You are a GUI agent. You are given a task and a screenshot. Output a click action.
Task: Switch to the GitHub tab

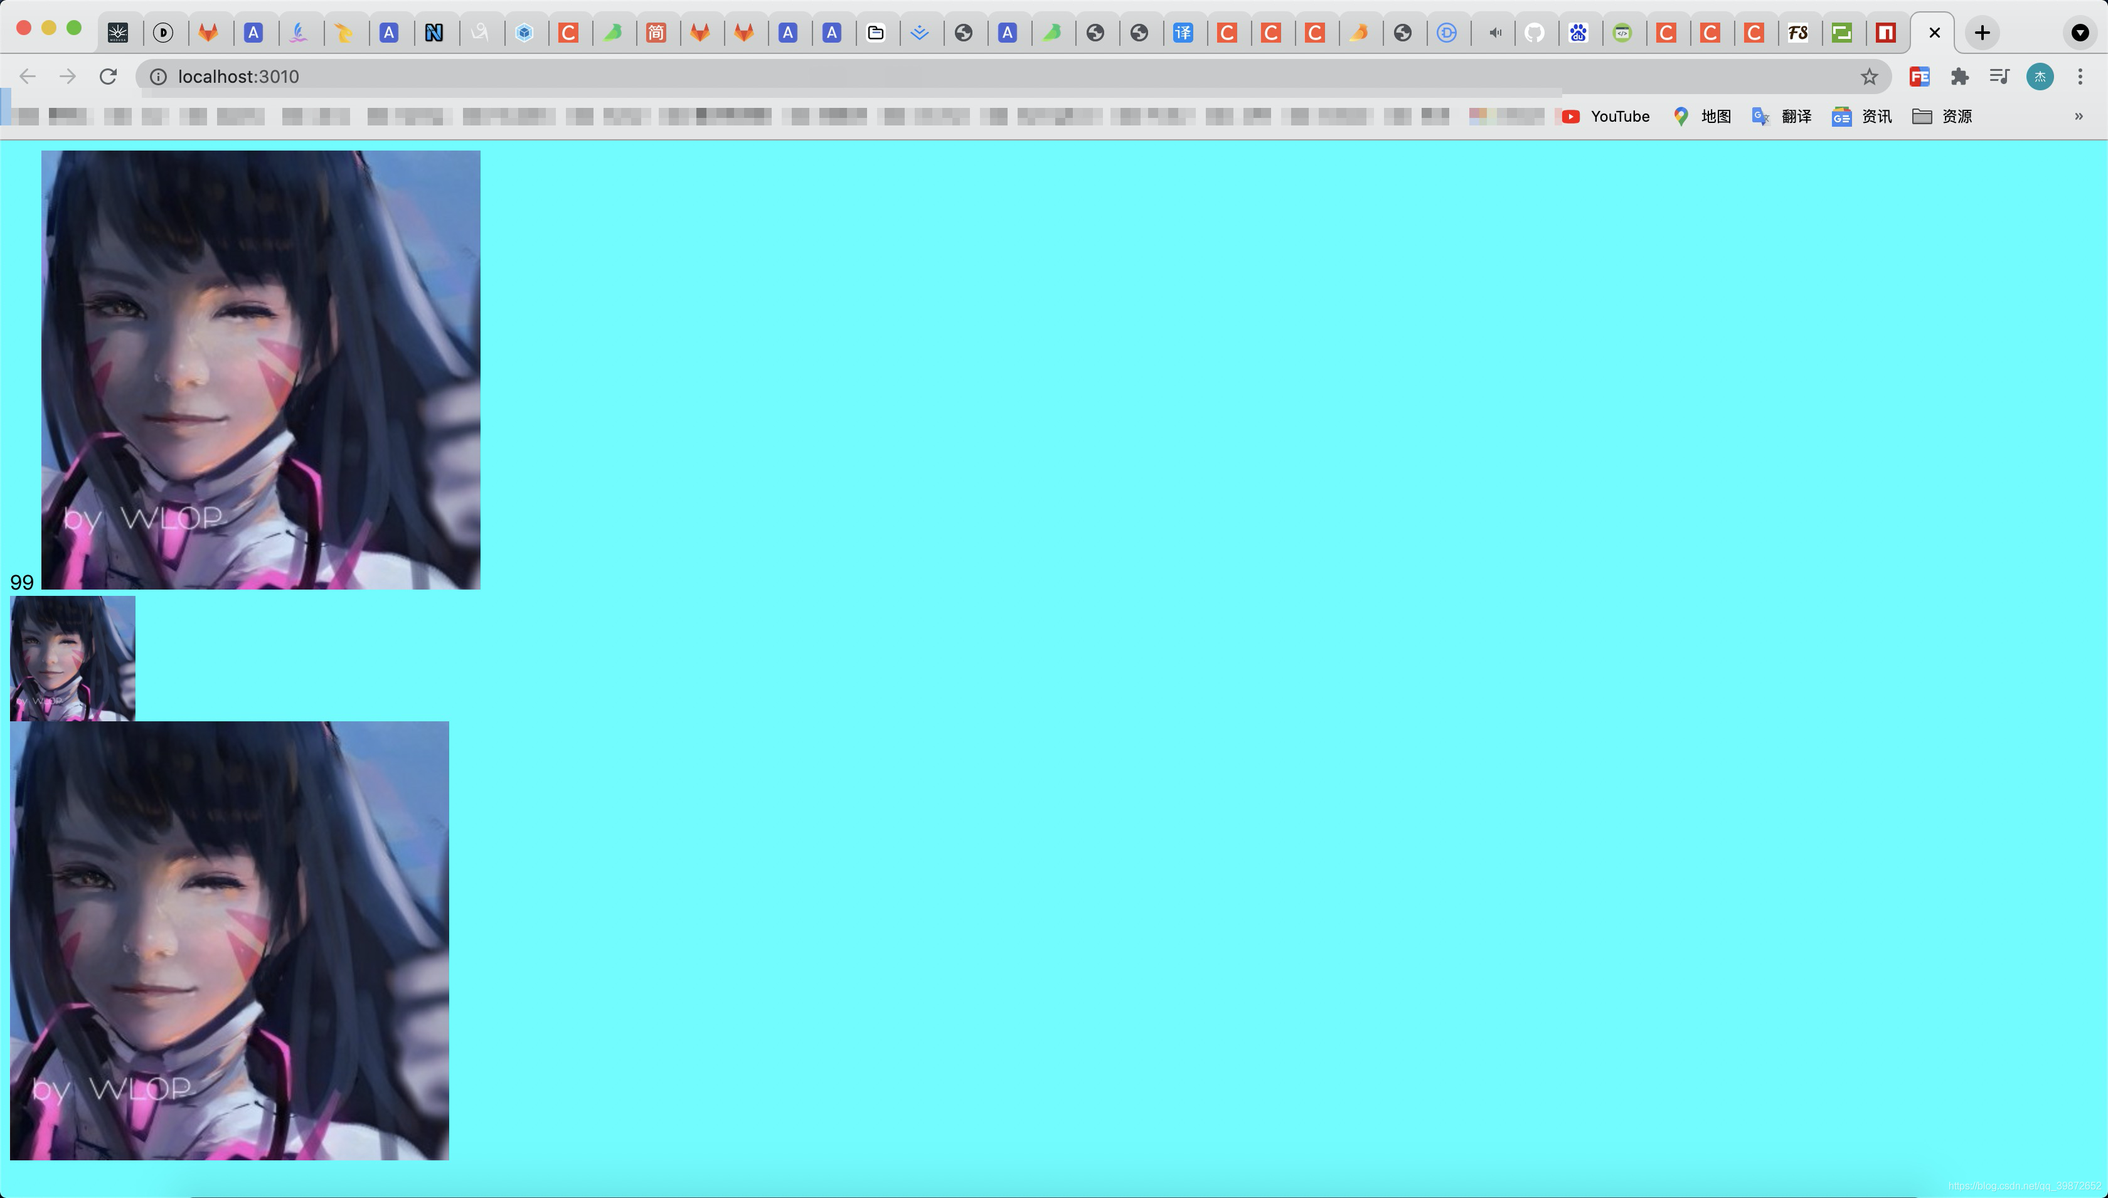coord(1535,33)
